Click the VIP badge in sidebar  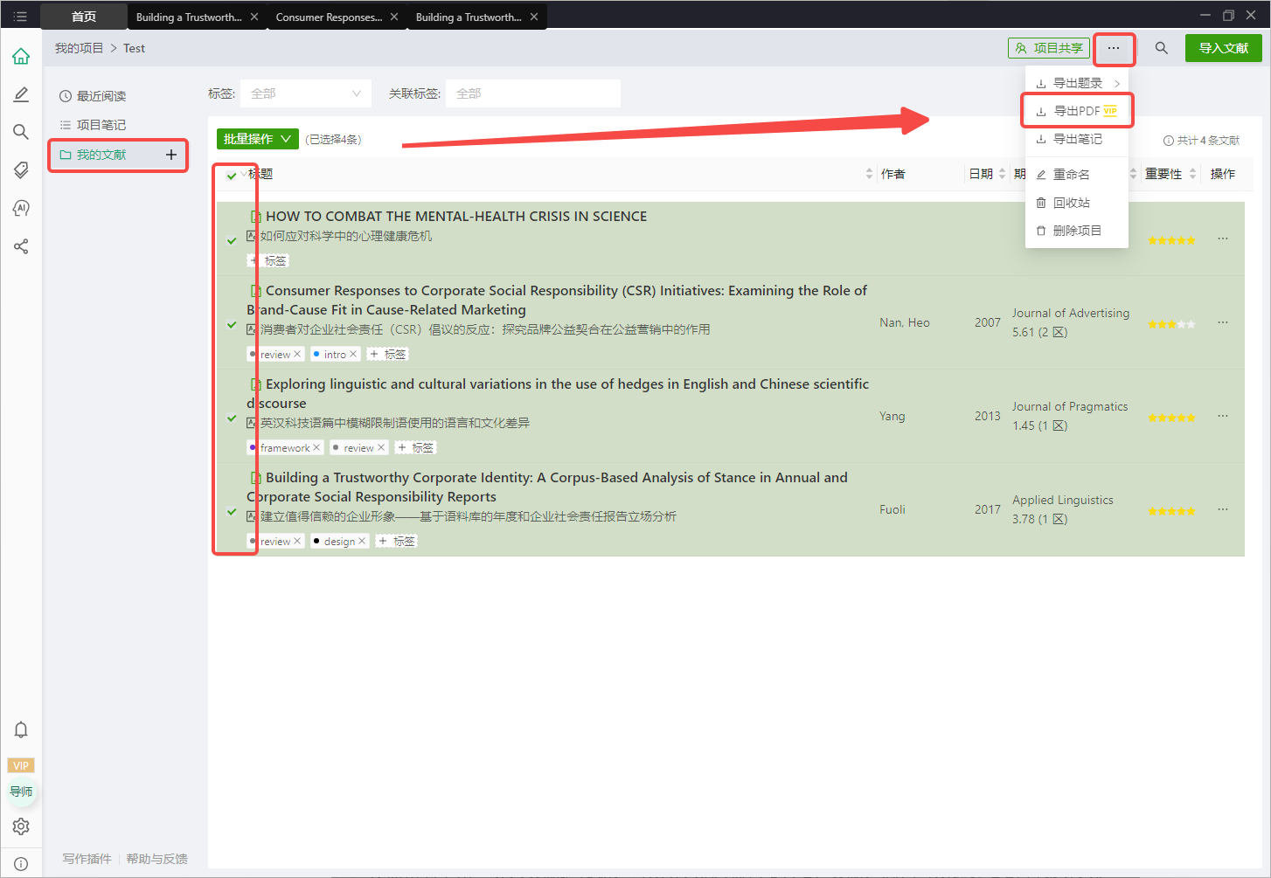pyautogui.click(x=21, y=765)
